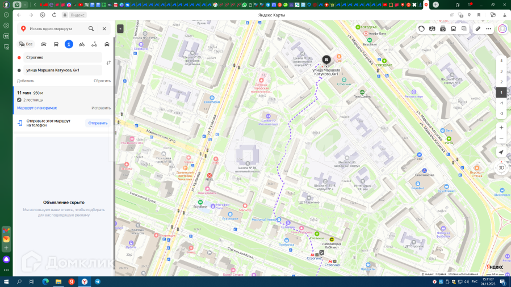Click 'Сбросить' to reset the route
The image size is (511, 287).
(102, 81)
